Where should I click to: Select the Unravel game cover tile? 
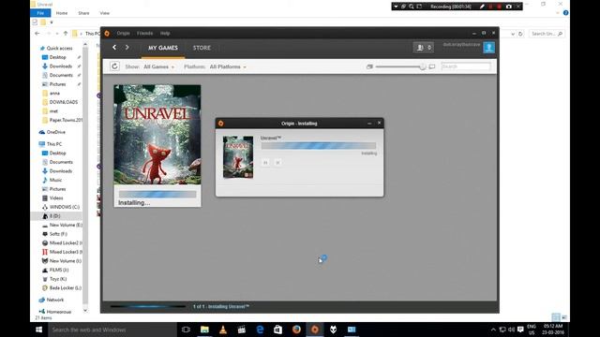157,135
